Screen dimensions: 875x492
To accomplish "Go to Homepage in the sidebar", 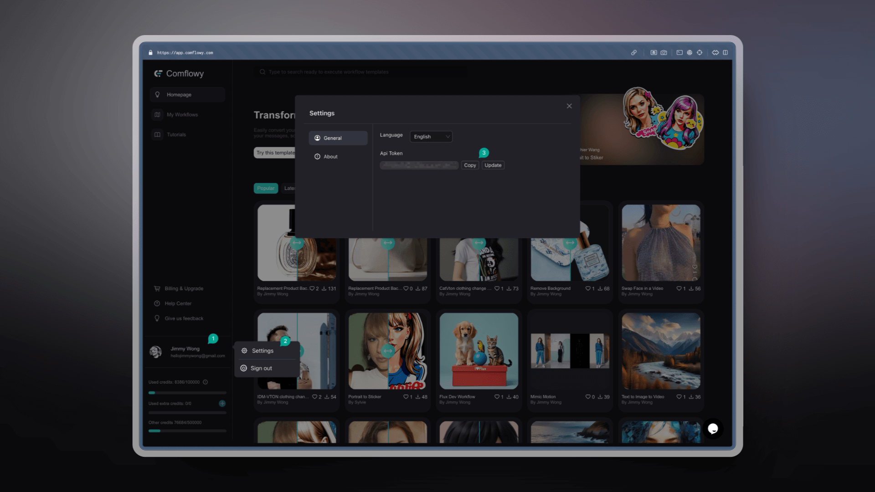I will (187, 95).
